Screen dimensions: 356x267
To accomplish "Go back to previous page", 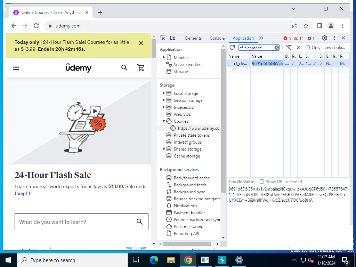I will pos(14,26).
